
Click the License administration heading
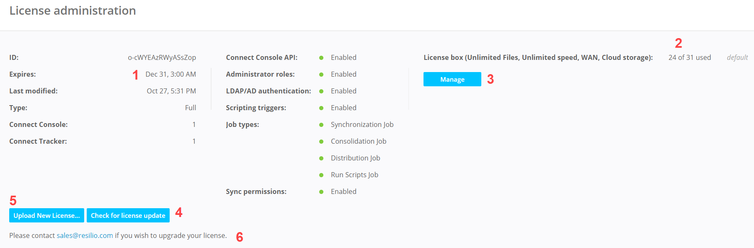coord(72,10)
